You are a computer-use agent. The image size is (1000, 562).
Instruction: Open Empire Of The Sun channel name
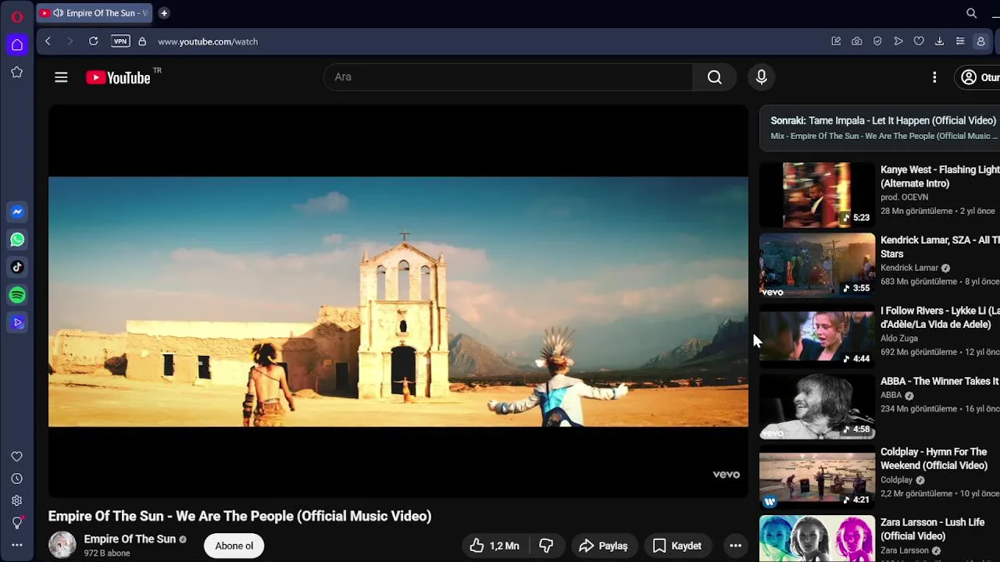(x=130, y=539)
